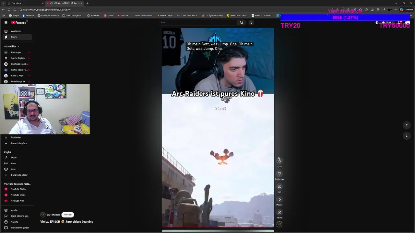
Task: Start voice search with microphone icon
Action: (x=251, y=22)
